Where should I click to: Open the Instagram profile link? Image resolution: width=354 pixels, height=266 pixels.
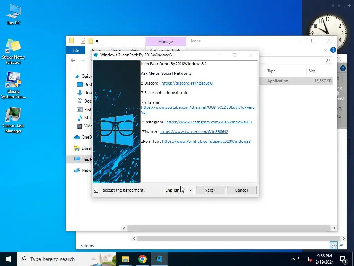209,122
